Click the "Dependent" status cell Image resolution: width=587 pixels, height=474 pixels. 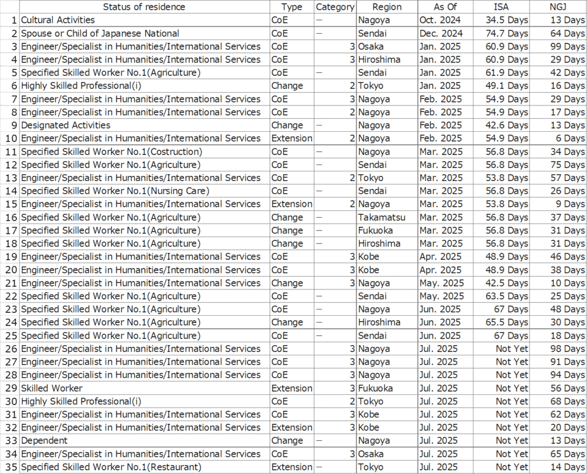(44, 440)
